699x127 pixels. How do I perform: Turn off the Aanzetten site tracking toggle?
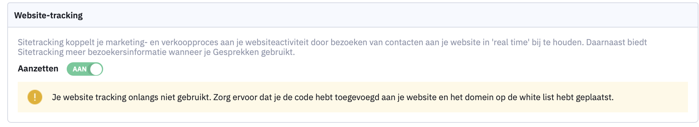(x=85, y=69)
